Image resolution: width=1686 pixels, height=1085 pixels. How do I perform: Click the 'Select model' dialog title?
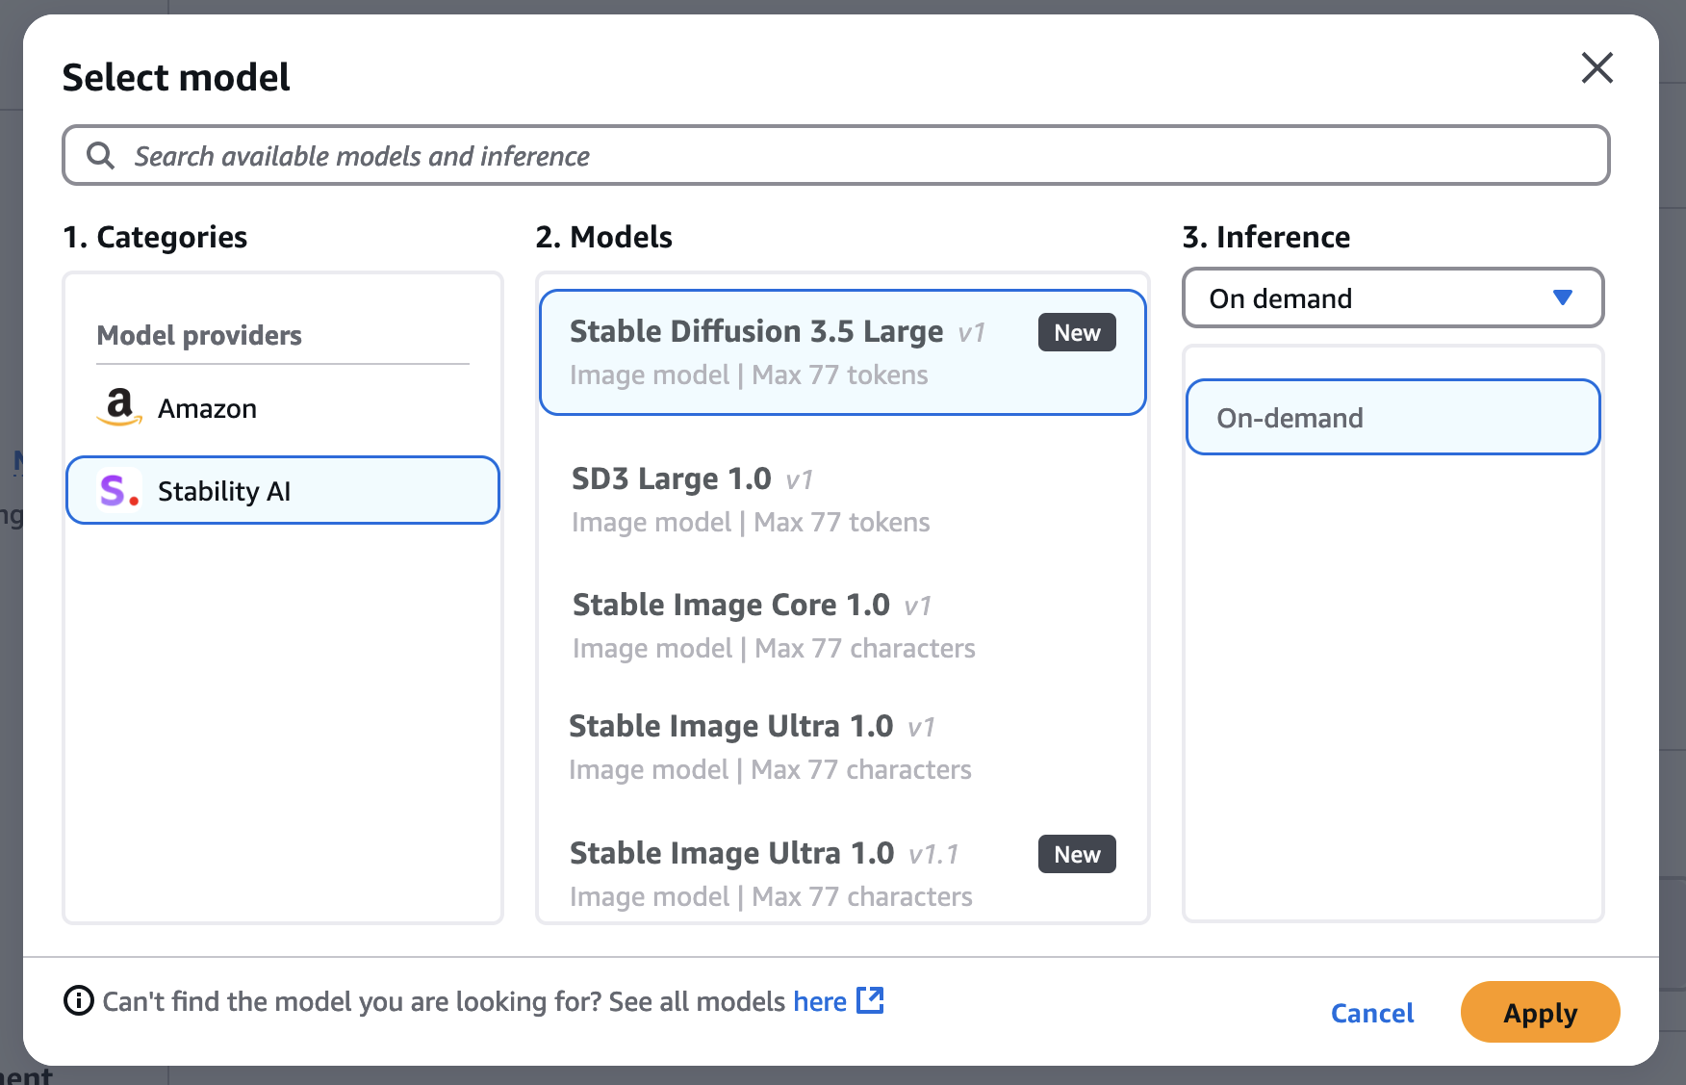pos(176,77)
